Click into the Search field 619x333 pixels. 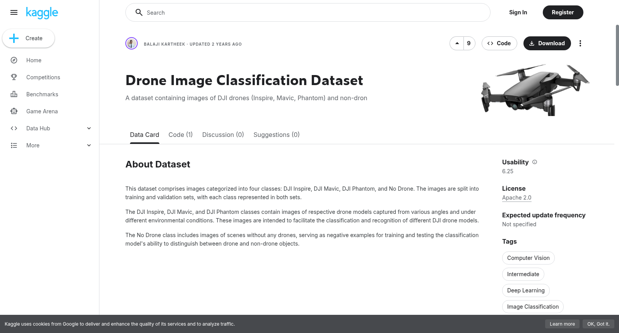pyautogui.click(x=308, y=12)
